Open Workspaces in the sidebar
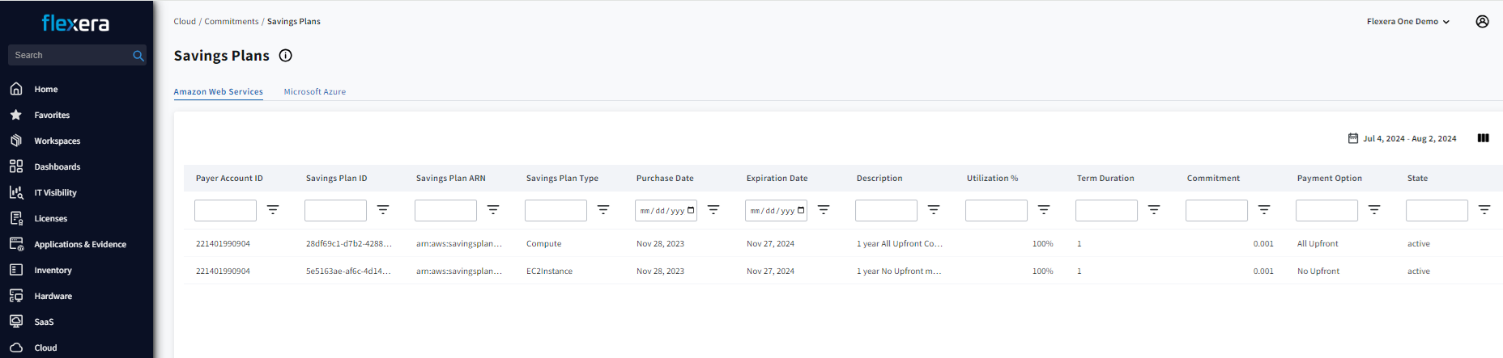1503x358 pixels. pyautogui.click(x=57, y=141)
